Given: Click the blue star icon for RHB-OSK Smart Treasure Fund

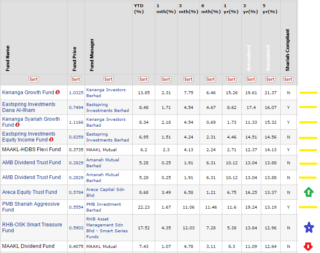Looking at the screenshot, I should point(309,227).
